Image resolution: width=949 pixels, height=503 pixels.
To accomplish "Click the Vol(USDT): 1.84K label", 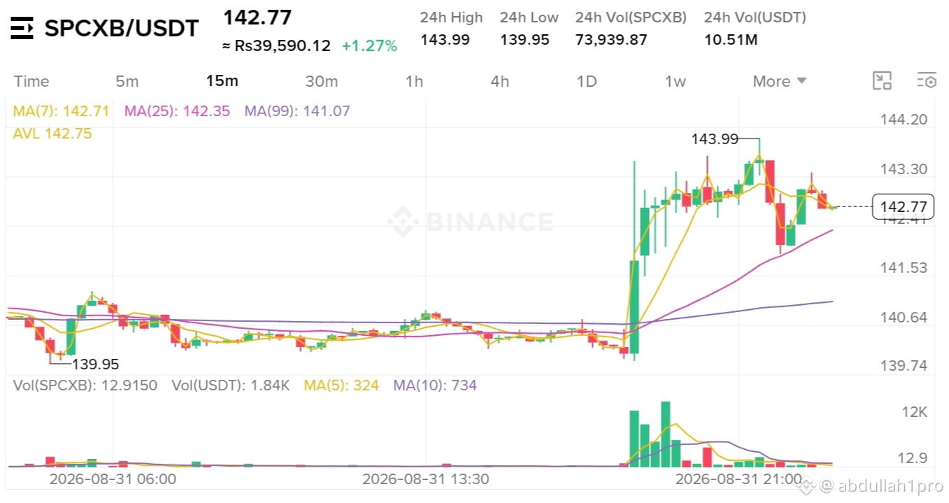I will tap(231, 385).
